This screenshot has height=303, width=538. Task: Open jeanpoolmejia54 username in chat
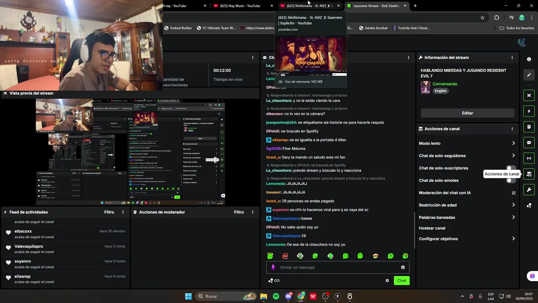(281, 122)
